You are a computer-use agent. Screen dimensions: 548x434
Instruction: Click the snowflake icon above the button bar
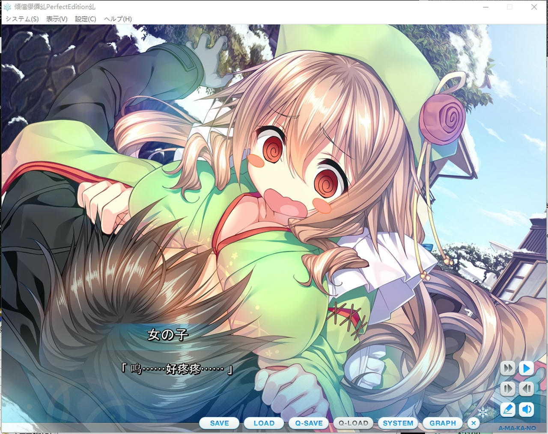point(483,412)
